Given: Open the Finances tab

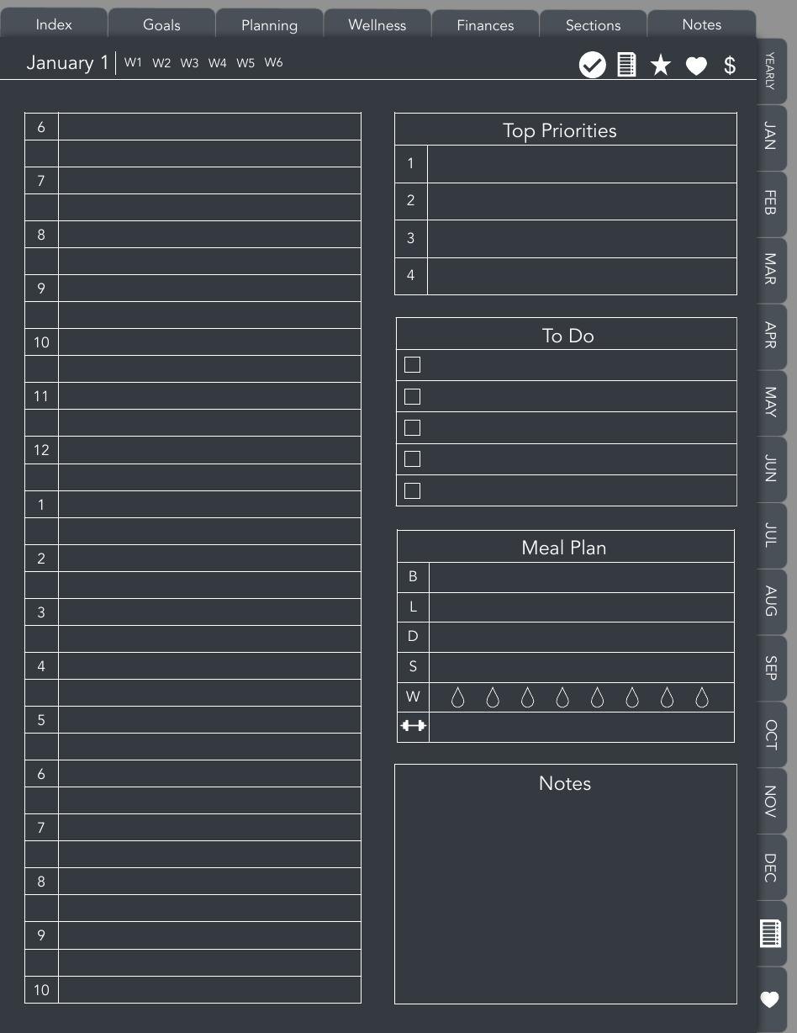Looking at the screenshot, I should point(485,24).
